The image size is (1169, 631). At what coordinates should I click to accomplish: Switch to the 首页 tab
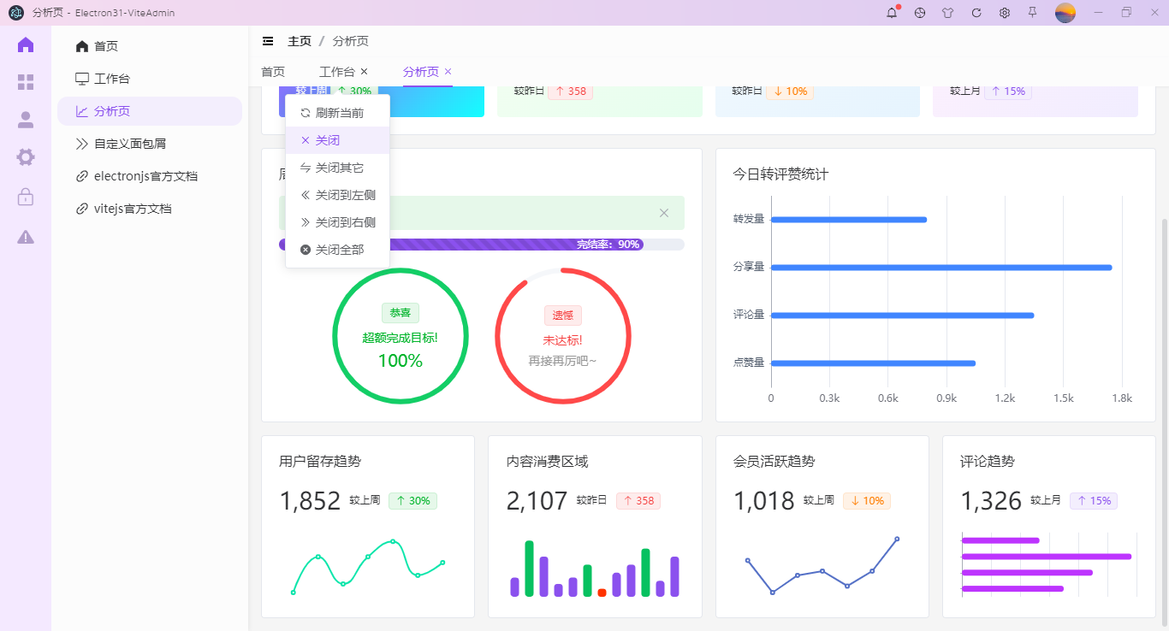pyautogui.click(x=273, y=72)
